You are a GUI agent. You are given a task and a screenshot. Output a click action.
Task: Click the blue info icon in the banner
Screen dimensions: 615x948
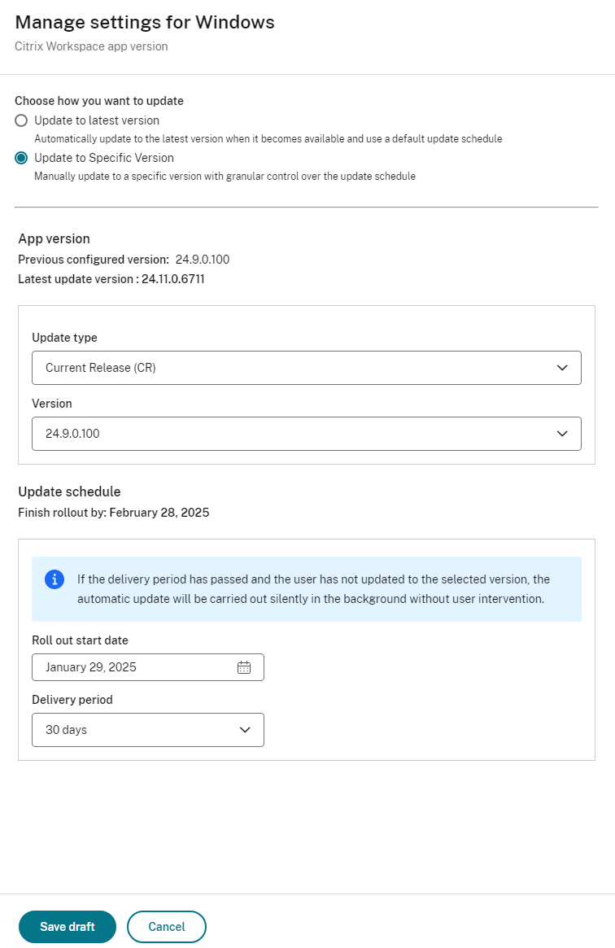click(x=55, y=579)
